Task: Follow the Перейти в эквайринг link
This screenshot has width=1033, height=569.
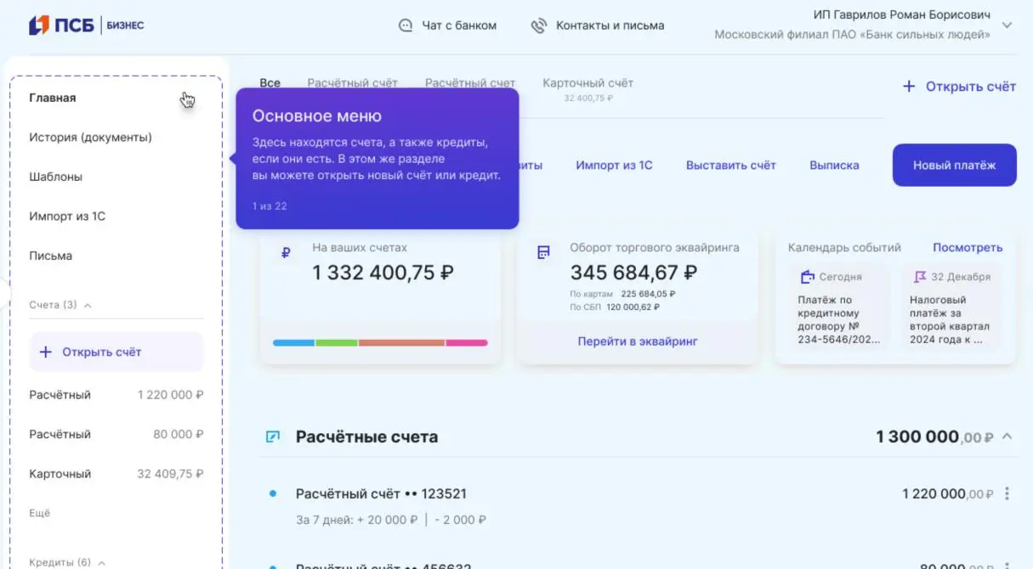Action: pos(638,341)
